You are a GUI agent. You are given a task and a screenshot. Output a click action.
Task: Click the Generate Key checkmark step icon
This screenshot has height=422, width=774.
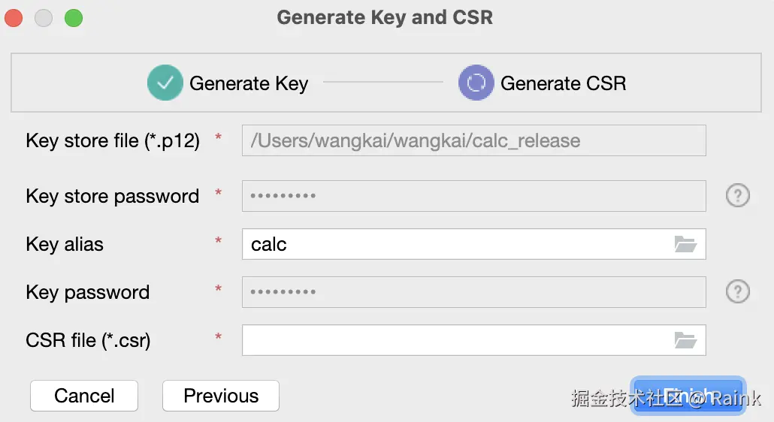(165, 83)
